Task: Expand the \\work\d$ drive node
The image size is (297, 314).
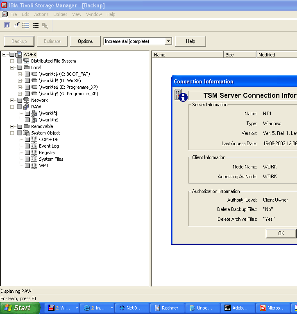Action: 20,81
